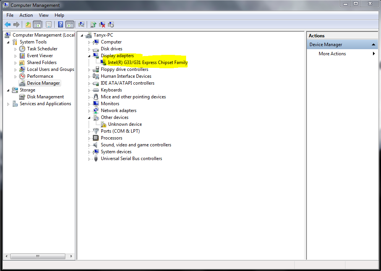Toggle the Show/Hide Action Pane button

[70, 24]
